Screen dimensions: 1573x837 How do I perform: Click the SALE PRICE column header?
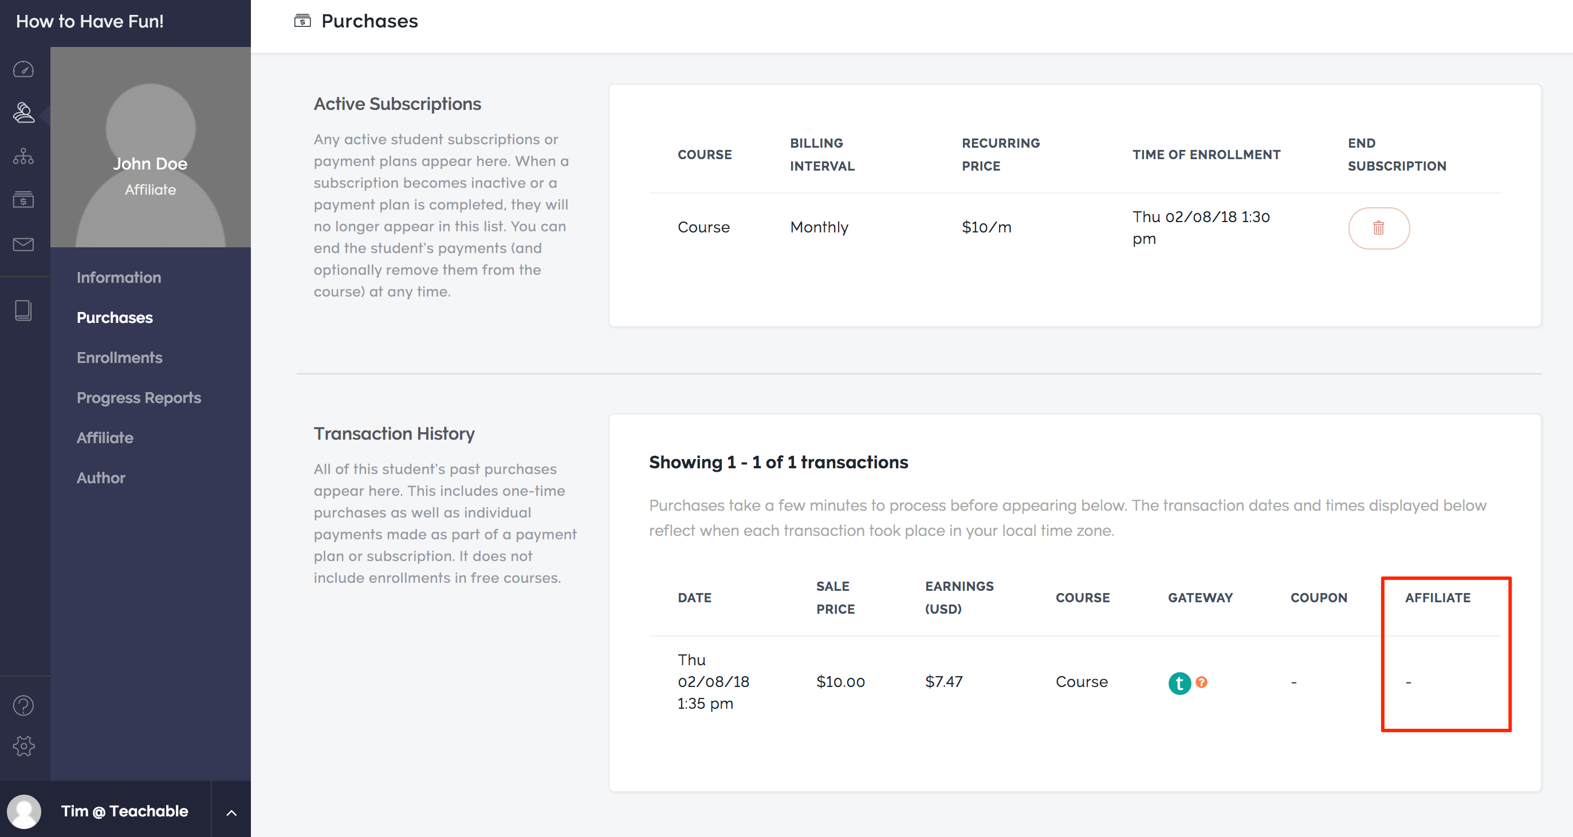tap(835, 598)
